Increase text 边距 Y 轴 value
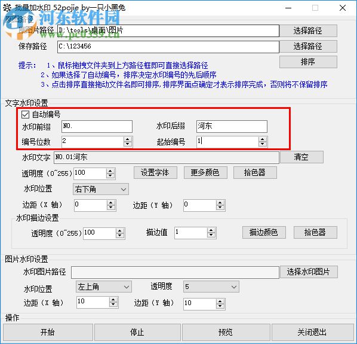Viewport: 357px width, 344px height. (220, 203)
